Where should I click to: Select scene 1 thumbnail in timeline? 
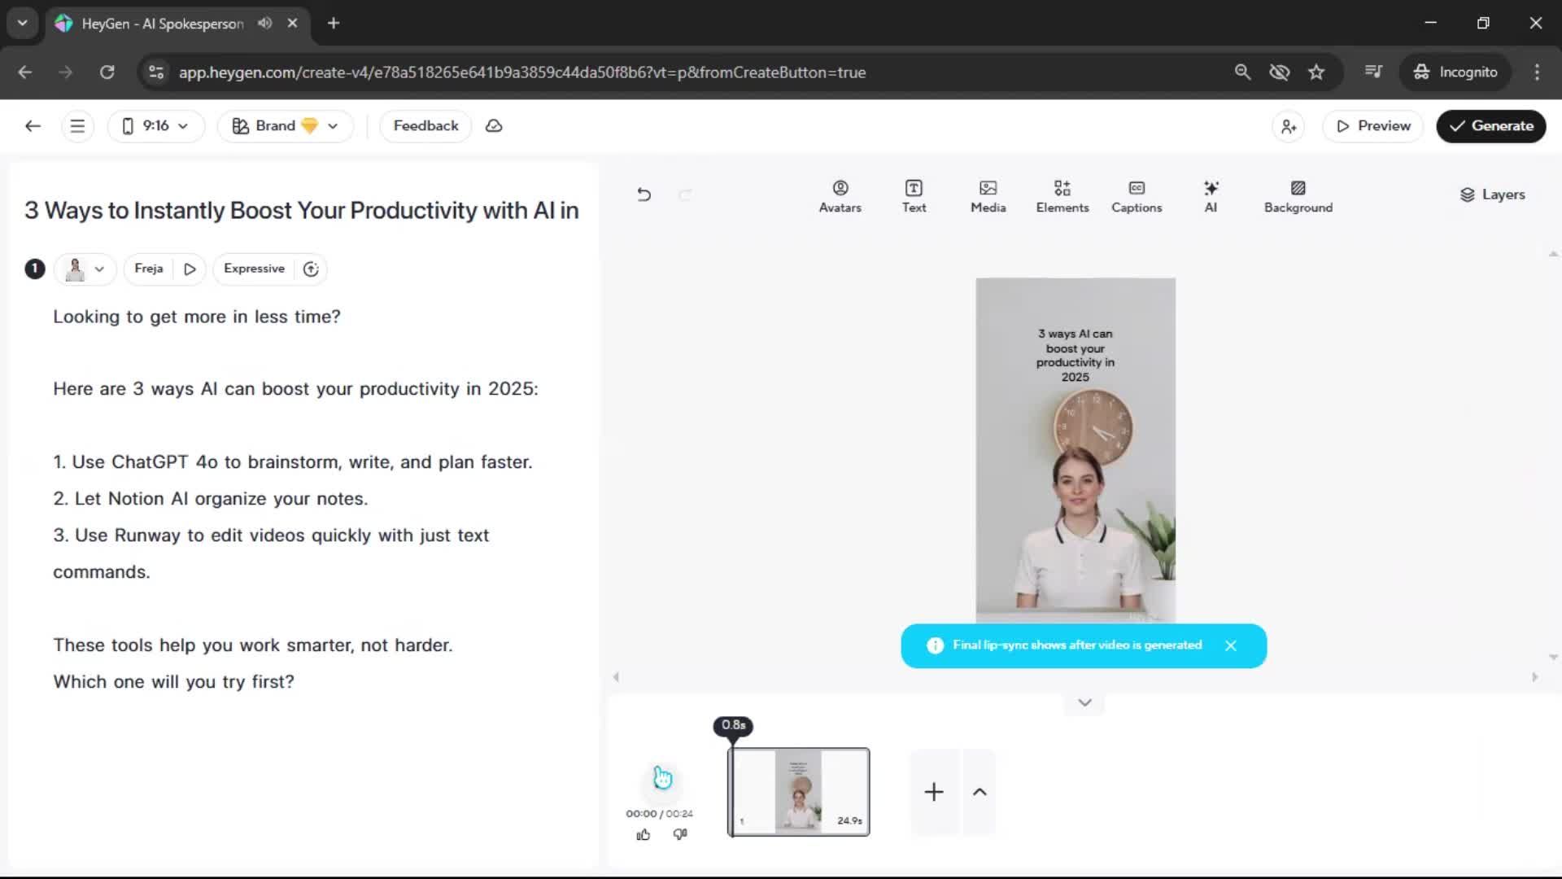point(799,792)
